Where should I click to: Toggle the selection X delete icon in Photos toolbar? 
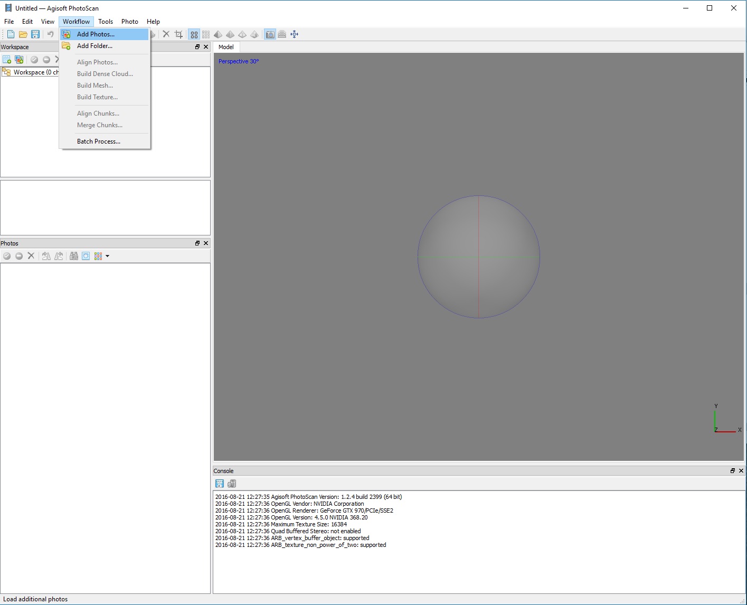click(31, 256)
